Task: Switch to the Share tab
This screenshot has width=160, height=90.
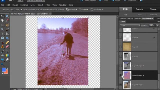Action: pyautogui.click(x=153, y=9)
